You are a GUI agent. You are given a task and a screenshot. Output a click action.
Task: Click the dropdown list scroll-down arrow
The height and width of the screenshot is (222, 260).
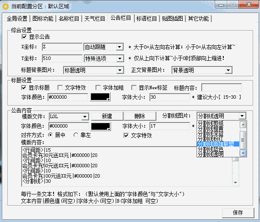tap(243, 153)
